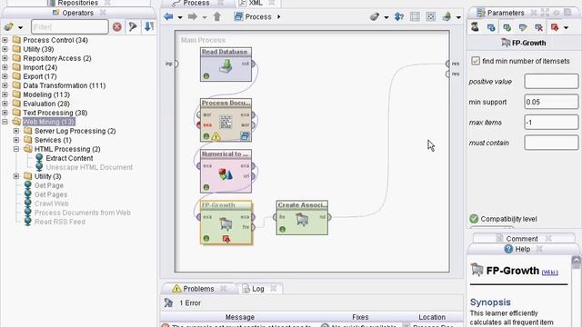582x327 pixels.
Task: Select Process Documents from Web operator
Action: point(83,213)
